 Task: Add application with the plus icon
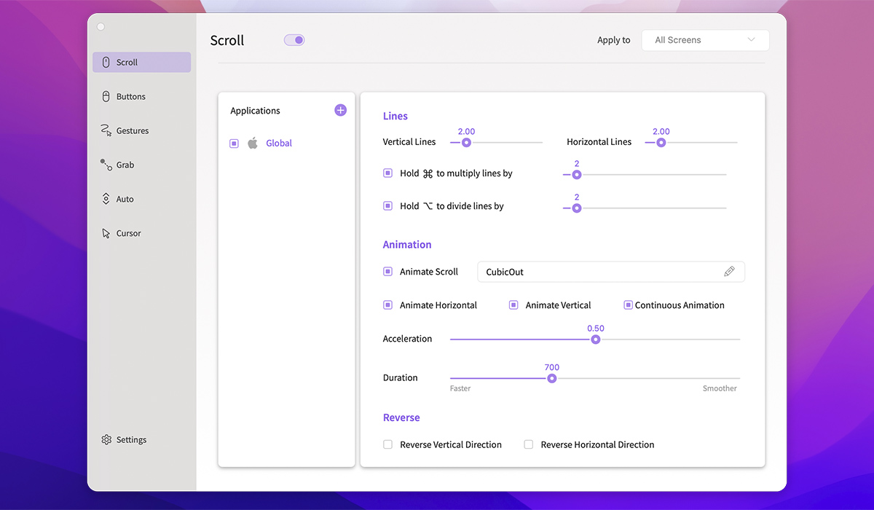(x=340, y=111)
